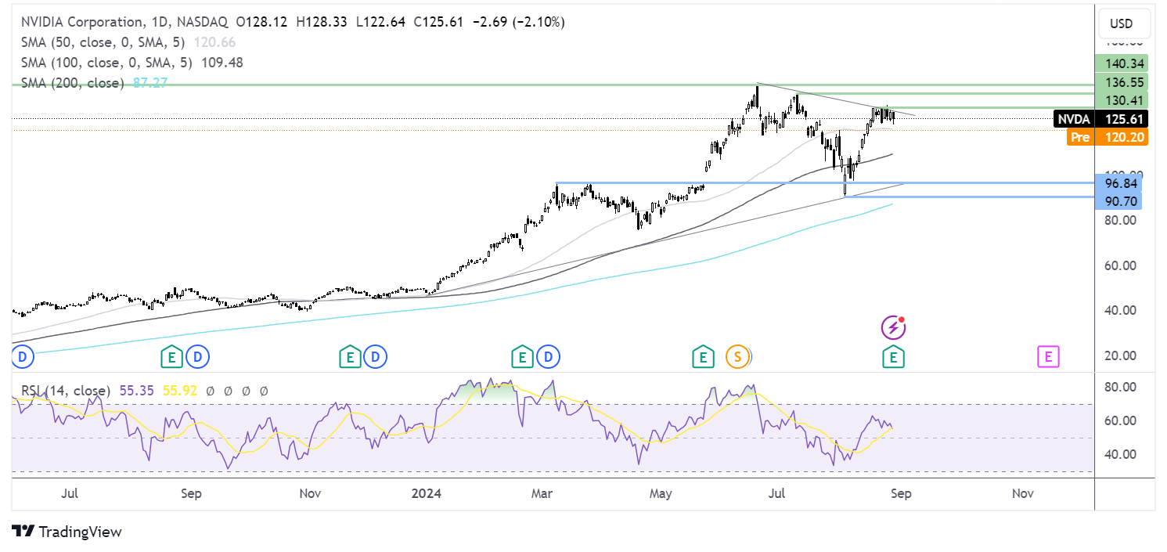The height and width of the screenshot is (552, 1167).
Task: Open the earnings marker just left of Mar 2024
Action: click(521, 358)
